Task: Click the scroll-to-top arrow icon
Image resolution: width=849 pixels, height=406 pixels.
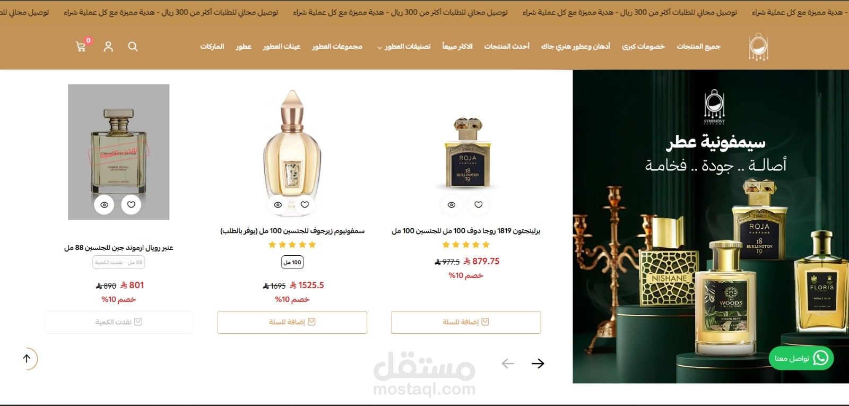Action: (x=27, y=359)
